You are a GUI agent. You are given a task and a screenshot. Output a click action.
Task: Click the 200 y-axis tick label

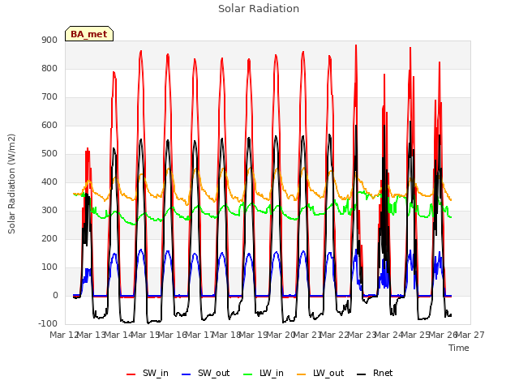(x=49, y=239)
